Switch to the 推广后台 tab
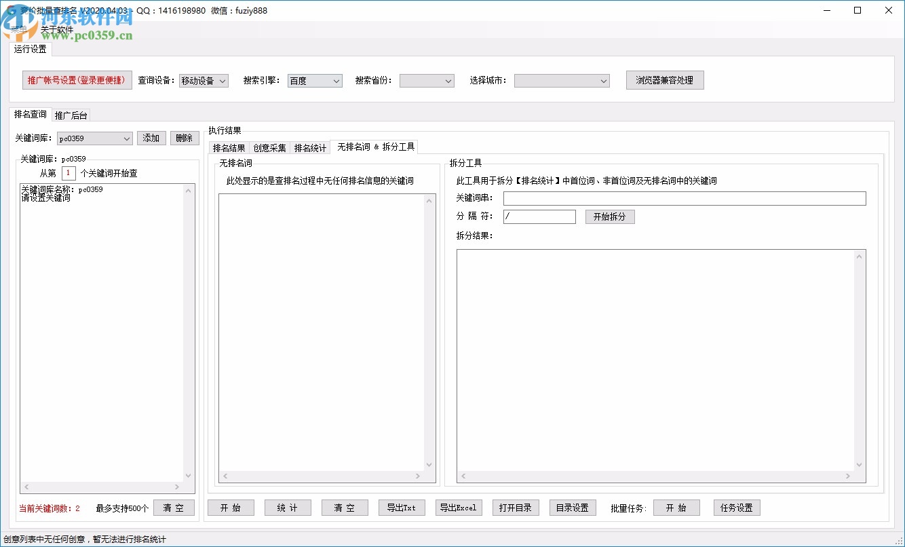905x547 pixels. [71, 115]
